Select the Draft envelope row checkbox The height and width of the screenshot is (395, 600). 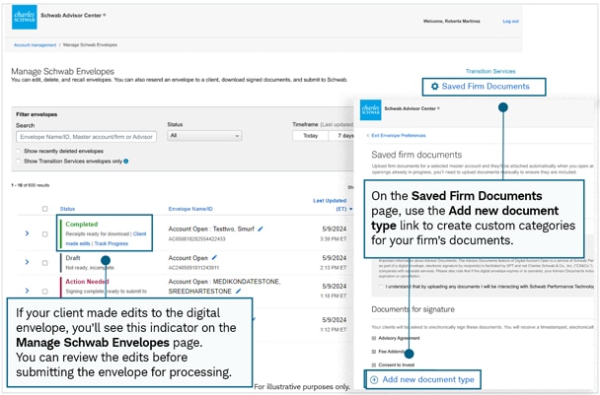tap(44, 263)
